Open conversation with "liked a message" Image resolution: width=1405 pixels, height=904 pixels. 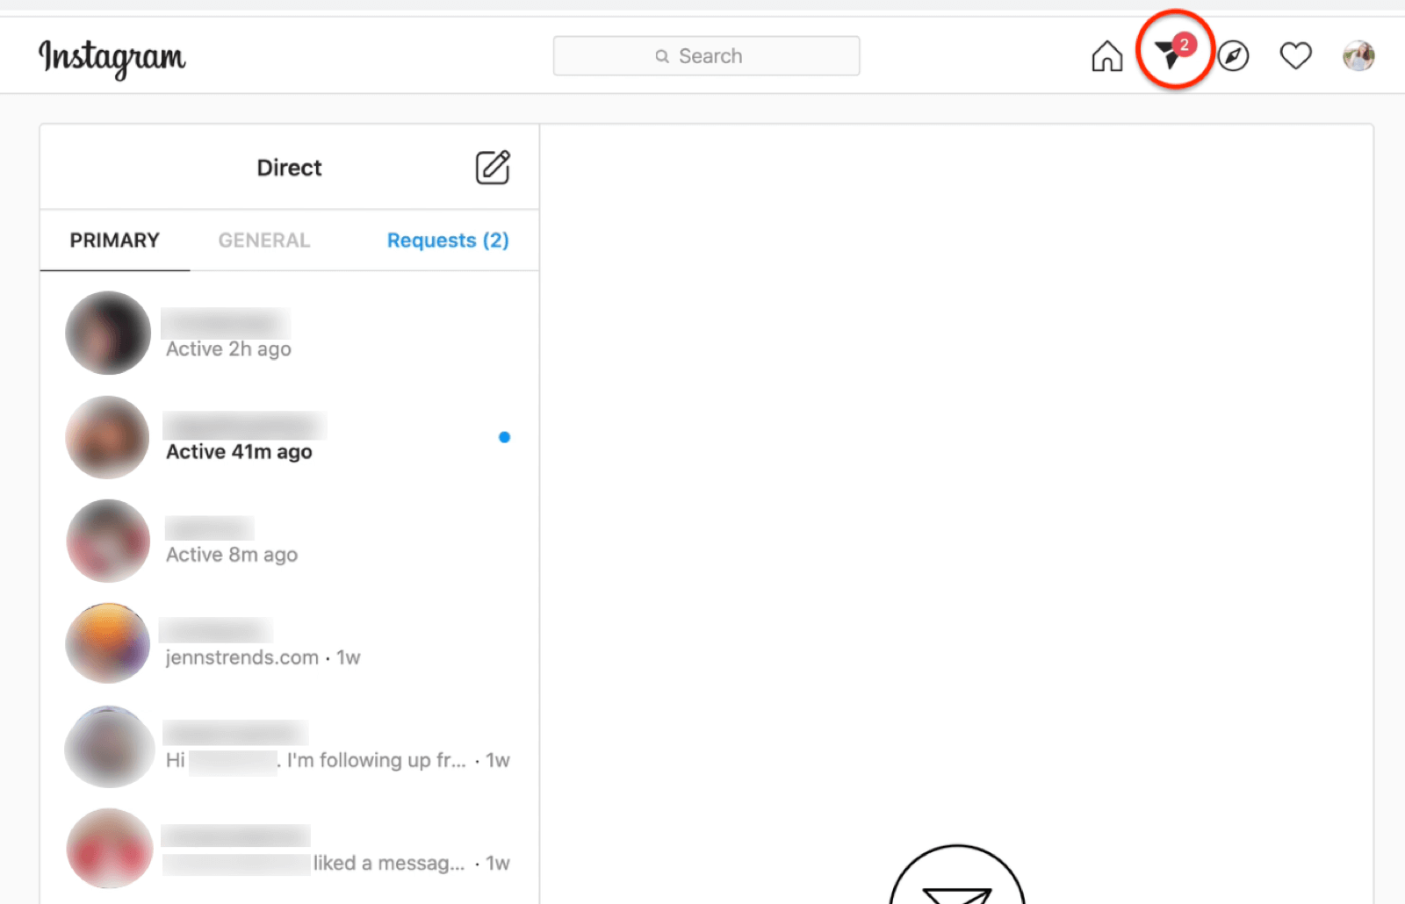click(x=290, y=850)
